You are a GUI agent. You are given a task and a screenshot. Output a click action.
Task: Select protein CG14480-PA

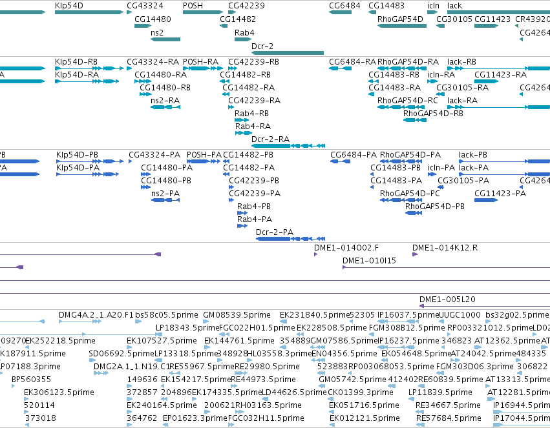pyautogui.click(x=167, y=168)
